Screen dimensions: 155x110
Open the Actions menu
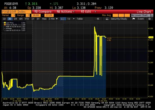pos(65,12)
